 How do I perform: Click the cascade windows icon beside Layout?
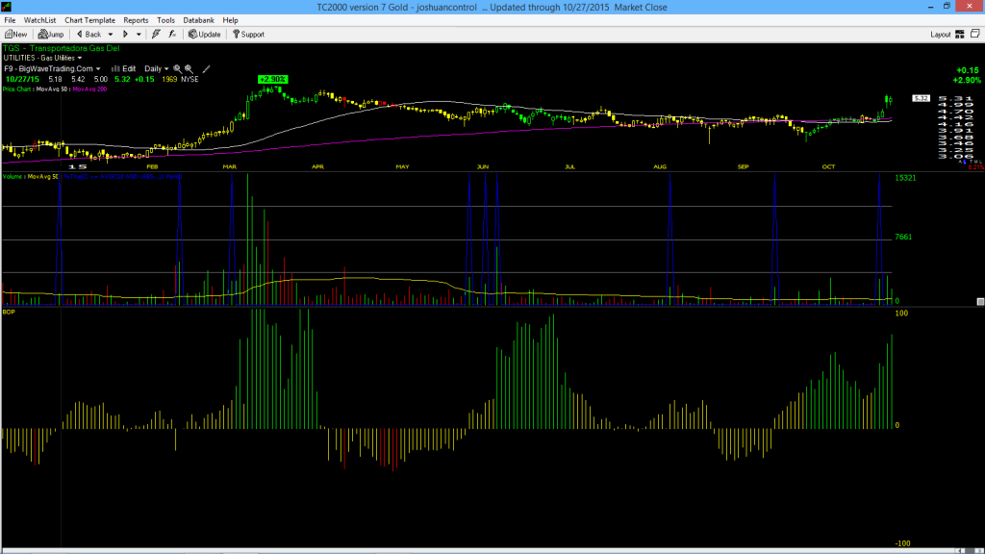(x=975, y=34)
